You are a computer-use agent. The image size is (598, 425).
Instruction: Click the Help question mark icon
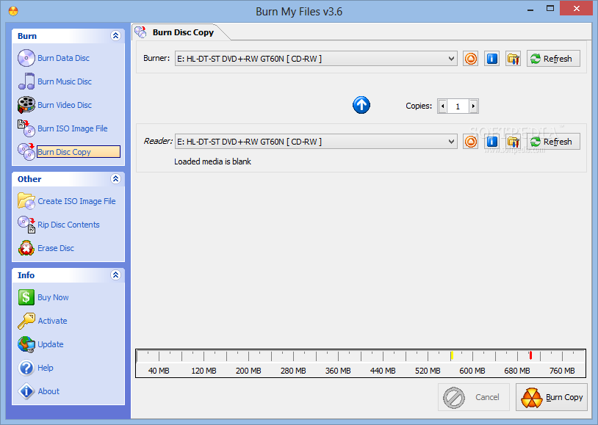tap(26, 368)
